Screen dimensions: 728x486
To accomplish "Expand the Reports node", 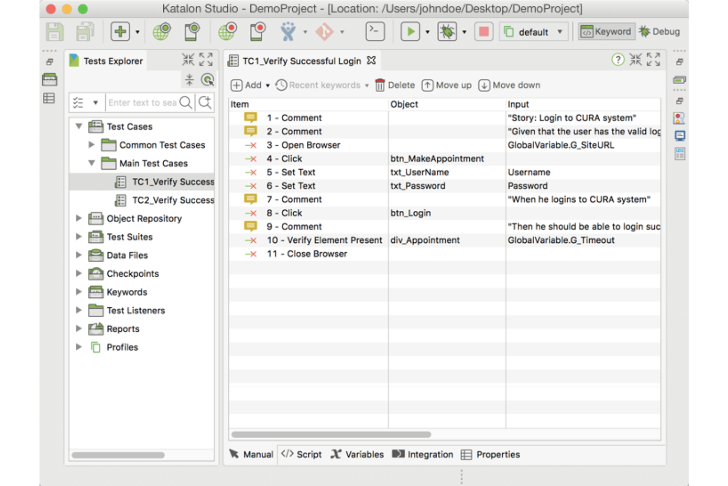I will point(79,328).
